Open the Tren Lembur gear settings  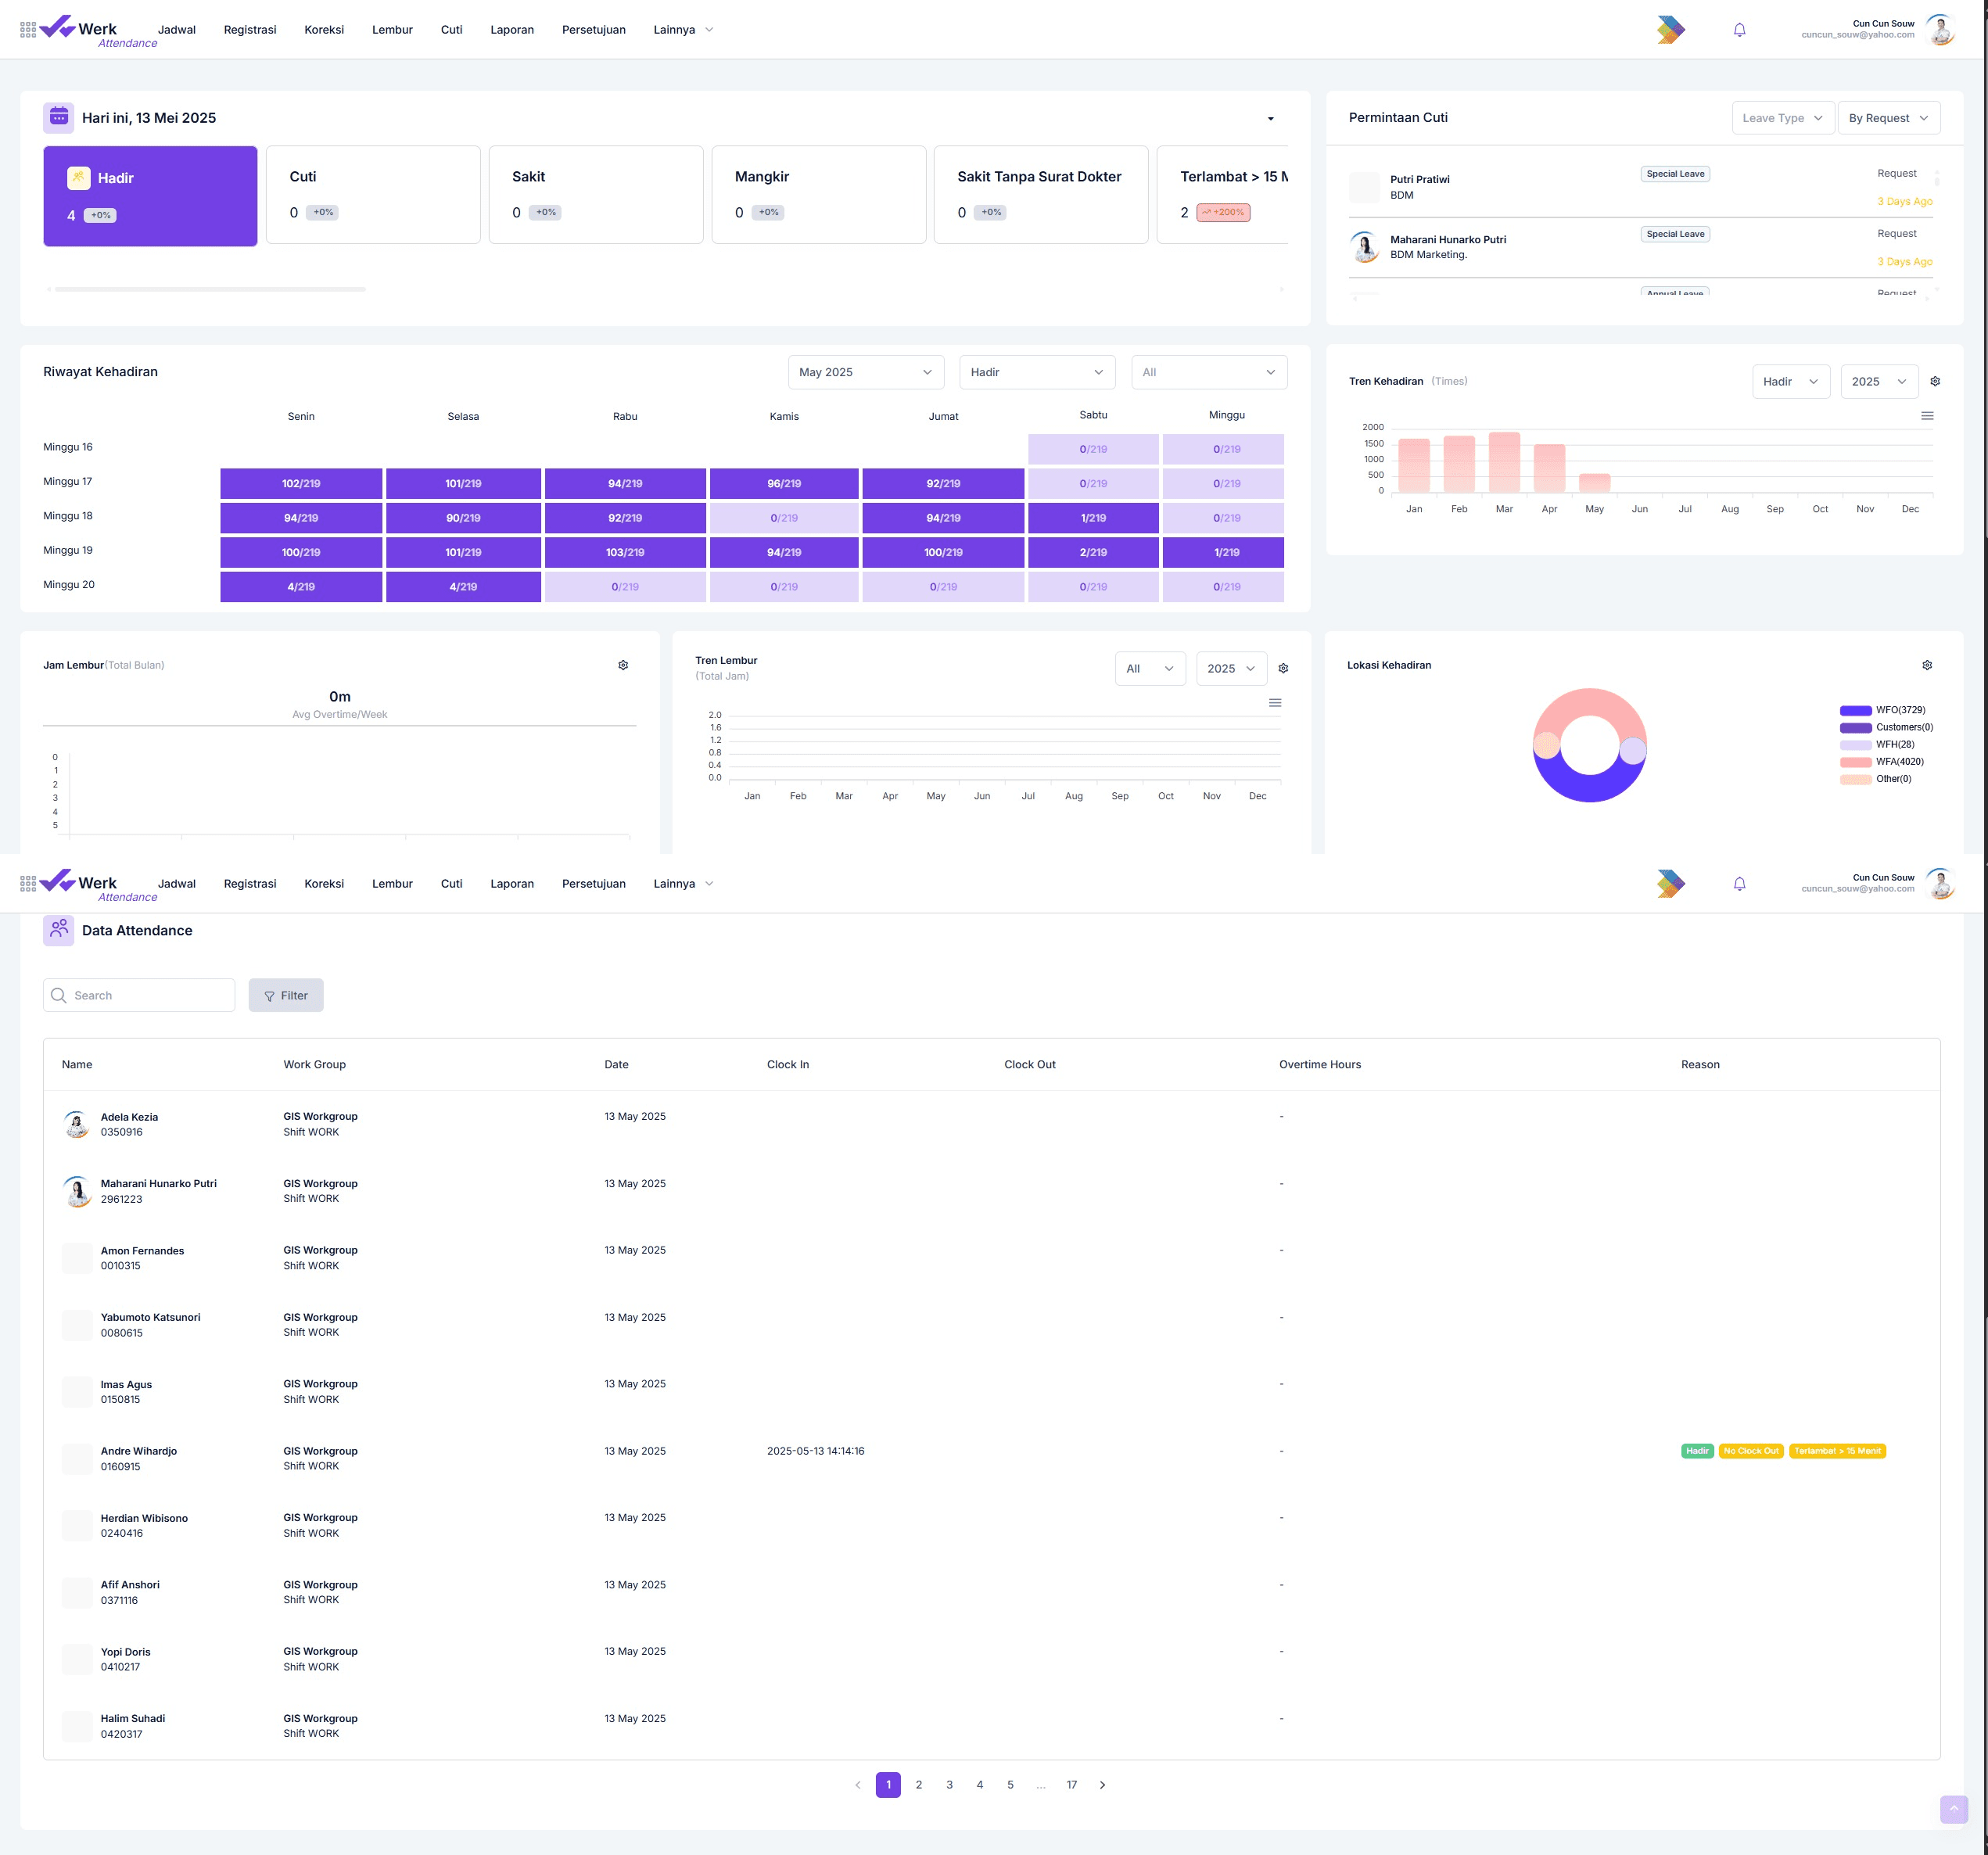pyautogui.click(x=1283, y=668)
